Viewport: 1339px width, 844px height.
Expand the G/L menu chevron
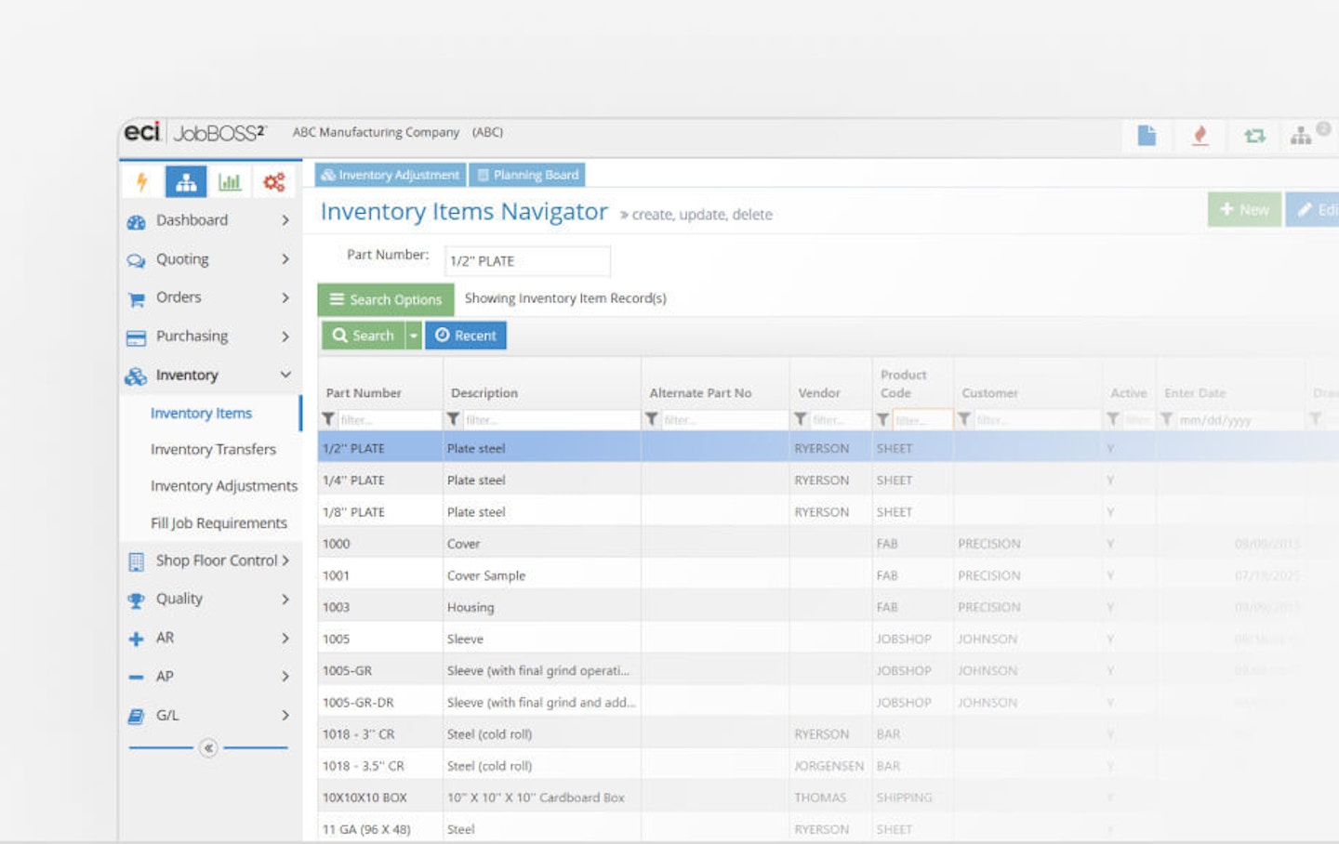coord(285,716)
